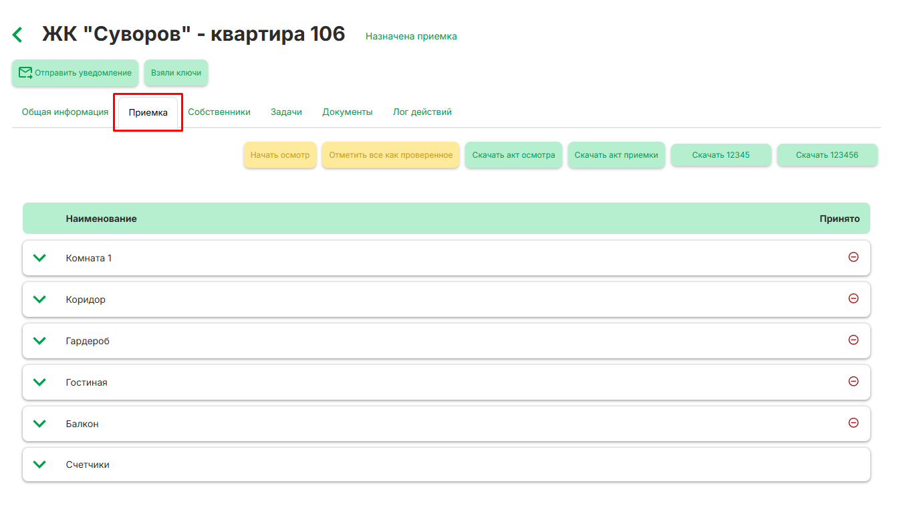This screenshot has width=897, height=506.
Task: Click Скачать акт приемки button
Action: point(616,155)
